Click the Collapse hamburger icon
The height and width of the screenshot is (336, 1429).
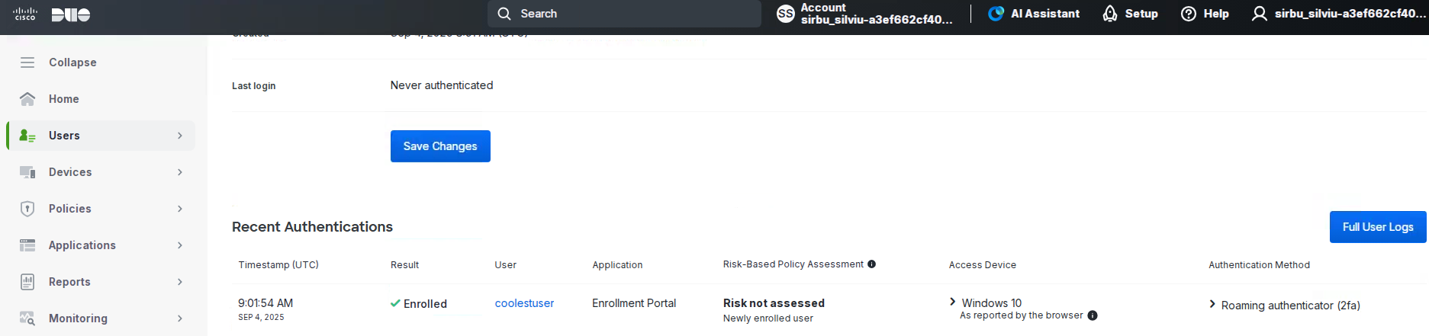[x=27, y=62]
